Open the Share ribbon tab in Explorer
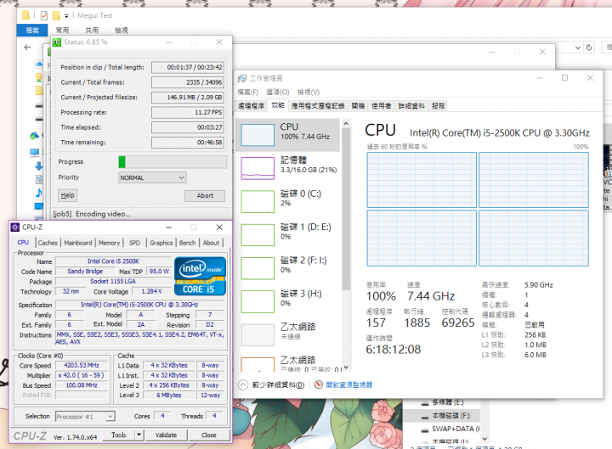The height and width of the screenshot is (449, 612). [92, 30]
